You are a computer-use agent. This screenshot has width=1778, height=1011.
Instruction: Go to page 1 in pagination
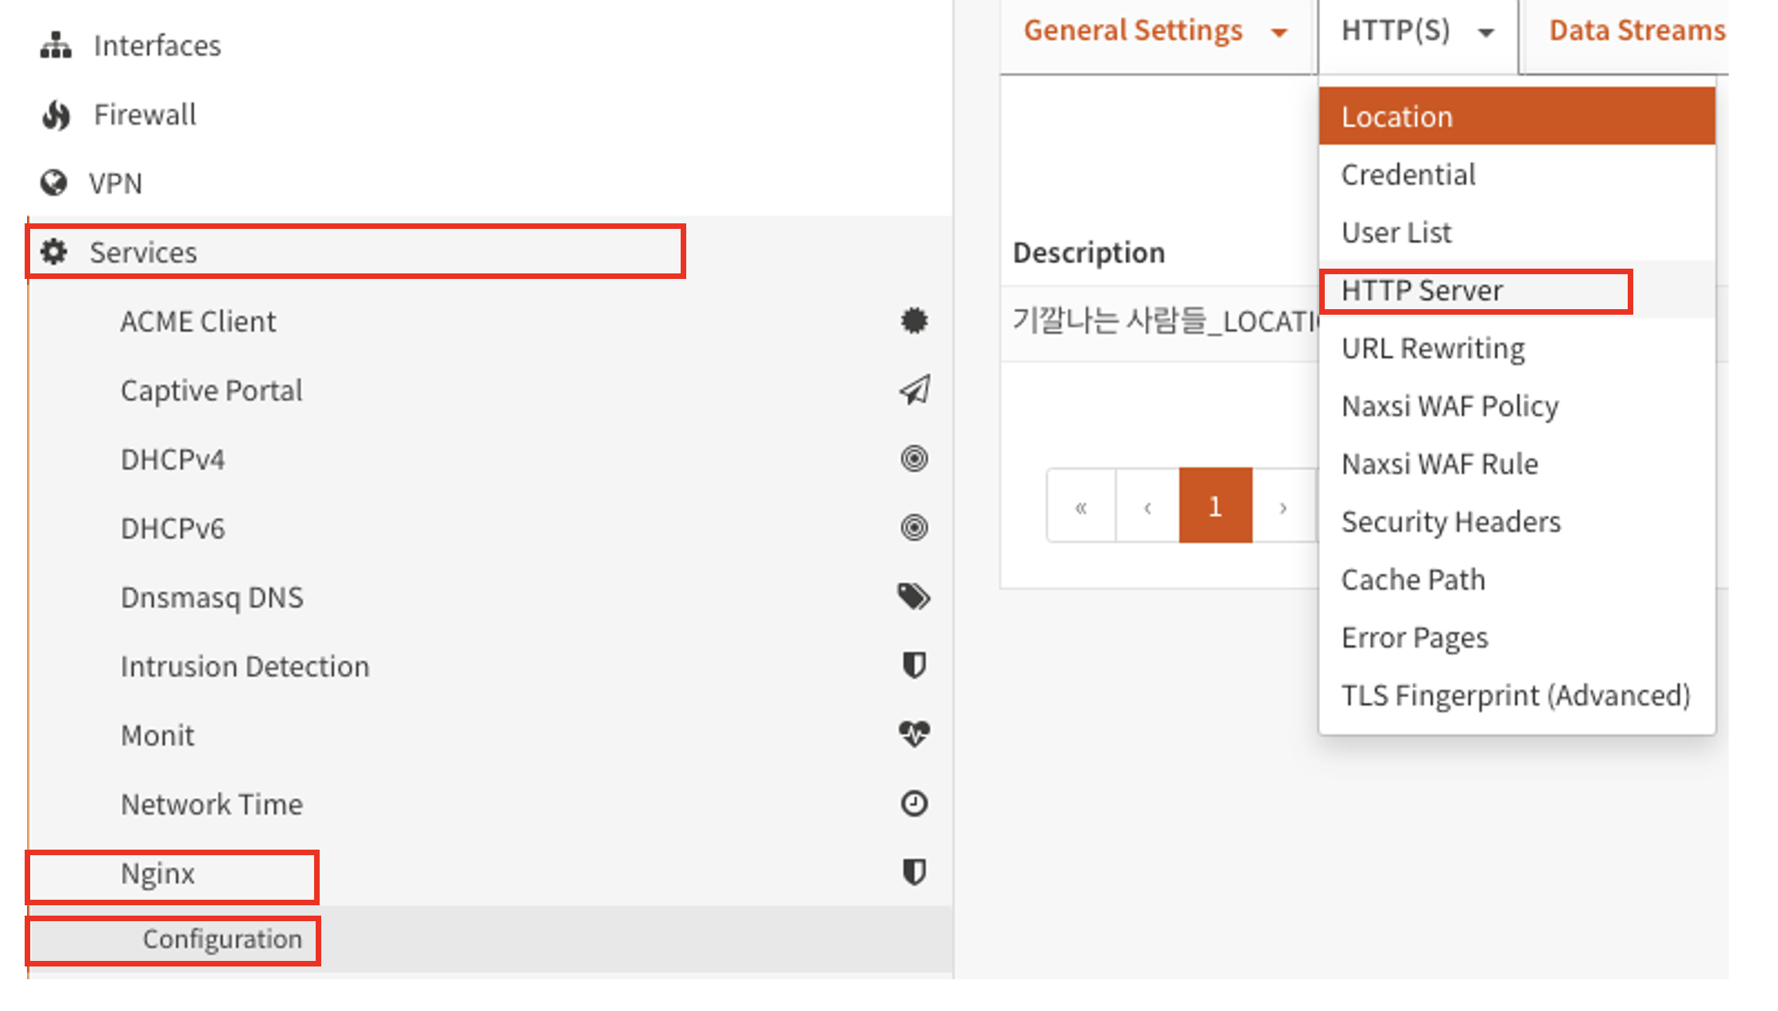1215,506
